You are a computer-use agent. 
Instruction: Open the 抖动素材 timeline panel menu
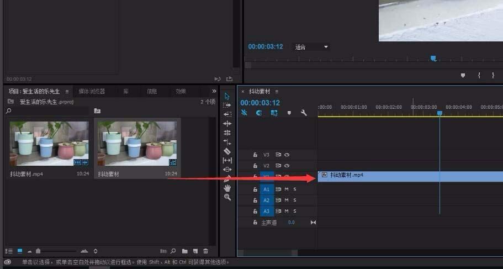(x=277, y=92)
